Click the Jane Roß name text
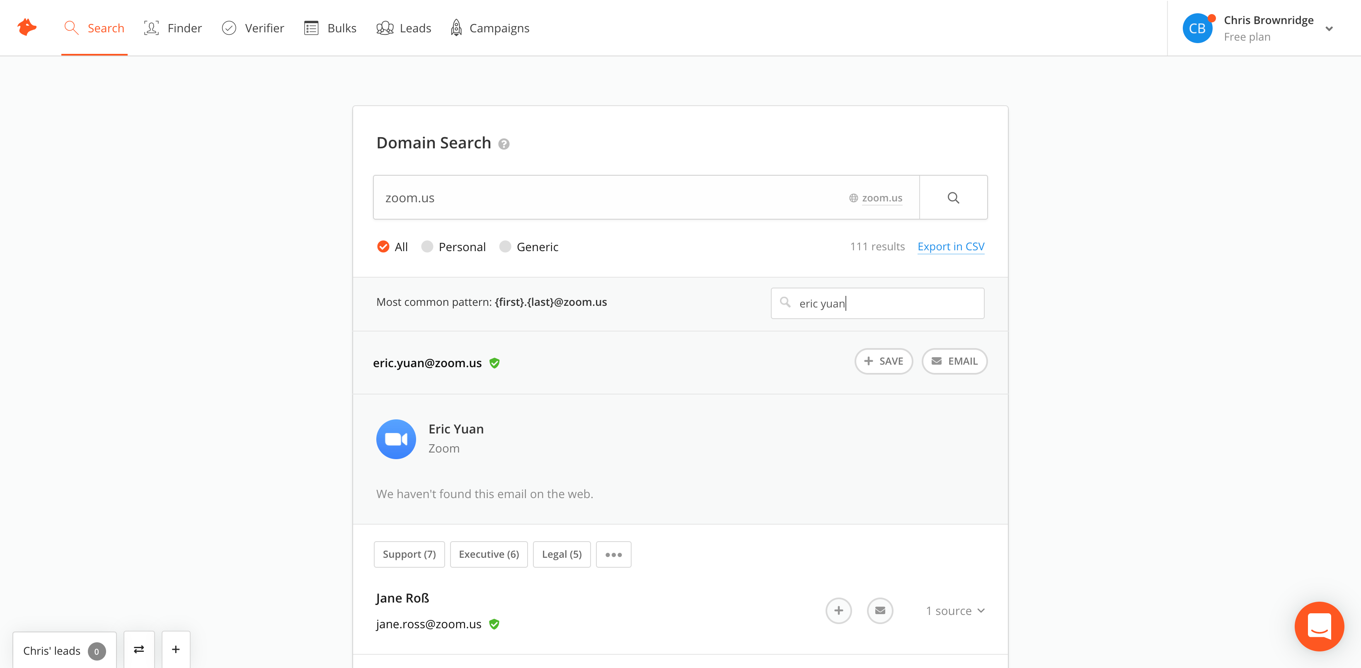Viewport: 1361px width, 668px height. [x=402, y=598]
